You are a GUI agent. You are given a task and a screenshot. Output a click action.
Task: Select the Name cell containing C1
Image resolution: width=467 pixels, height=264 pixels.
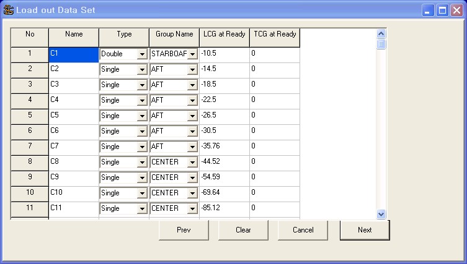73,54
